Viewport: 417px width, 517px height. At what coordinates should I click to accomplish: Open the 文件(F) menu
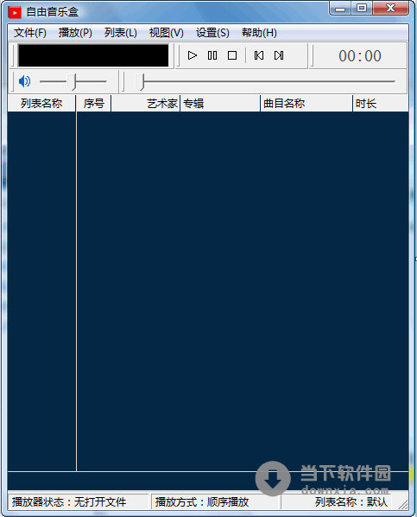tap(30, 33)
